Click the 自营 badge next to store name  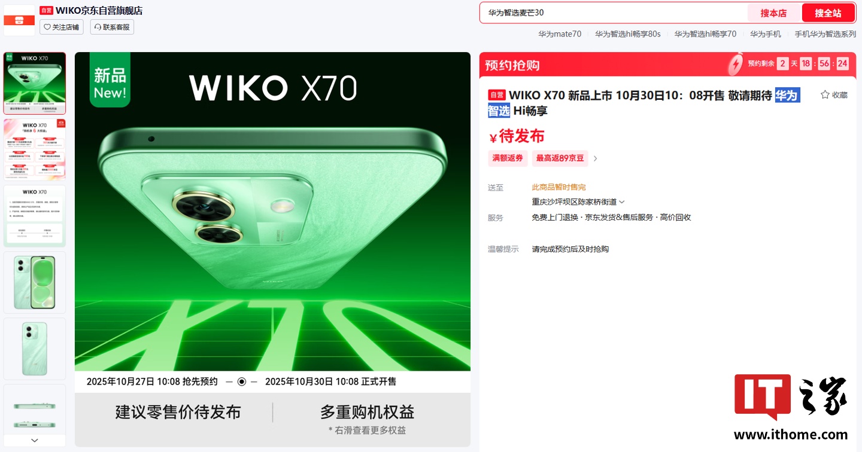point(47,10)
